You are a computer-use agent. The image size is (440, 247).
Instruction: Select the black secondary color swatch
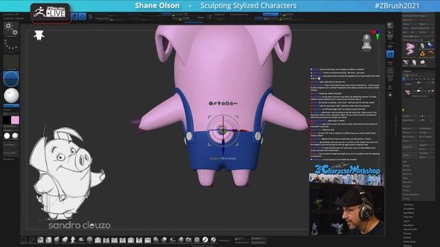click(x=7, y=120)
